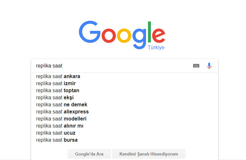Select suggestion replika saat alınır mı

point(125,126)
